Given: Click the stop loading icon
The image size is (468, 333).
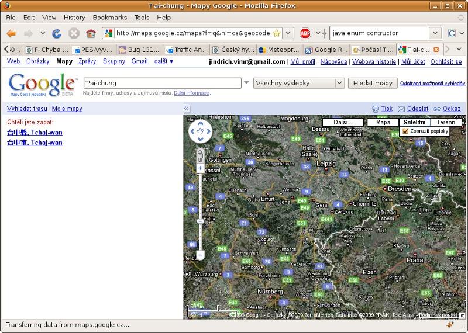Looking at the screenshot, I should pyautogui.click(x=74, y=33).
